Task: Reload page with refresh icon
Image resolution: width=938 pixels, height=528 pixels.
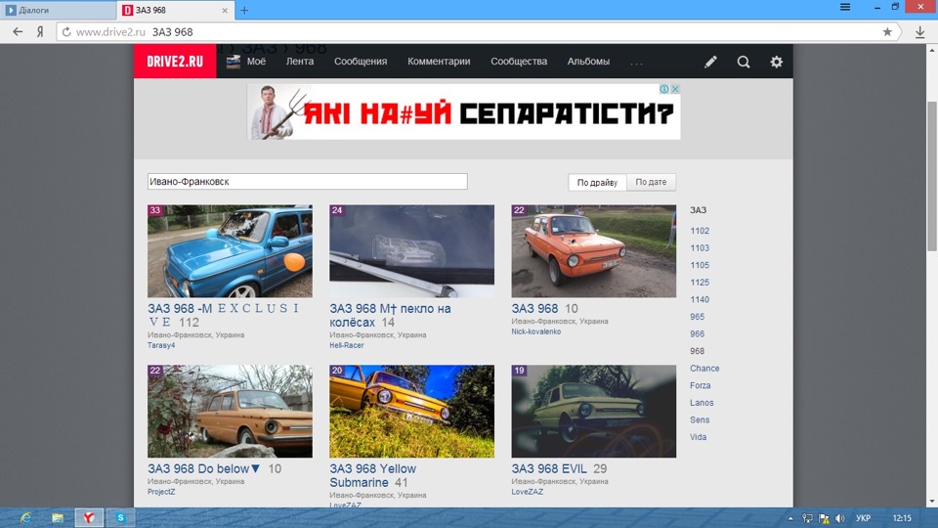Action: [x=66, y=31]
